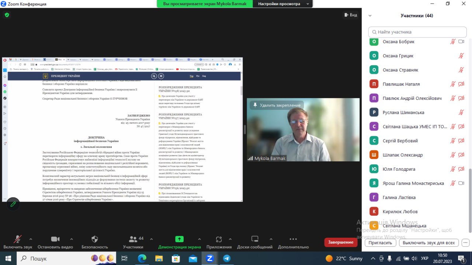Open Windows Task View
The height and width of the screenshot is (265, 472).
pos(124,258)
